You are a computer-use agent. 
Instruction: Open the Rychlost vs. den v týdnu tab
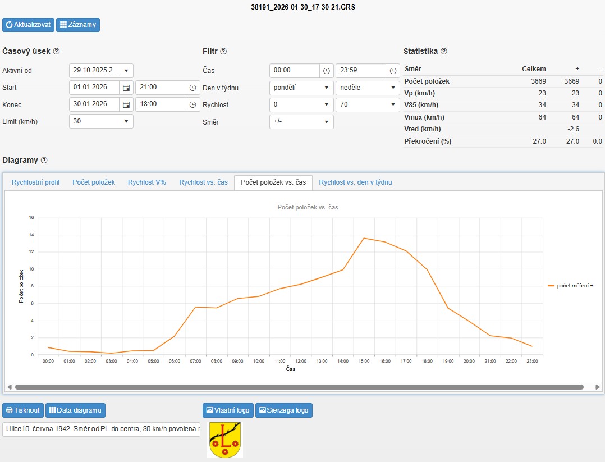pyautogui.click(x=355, y=182)
